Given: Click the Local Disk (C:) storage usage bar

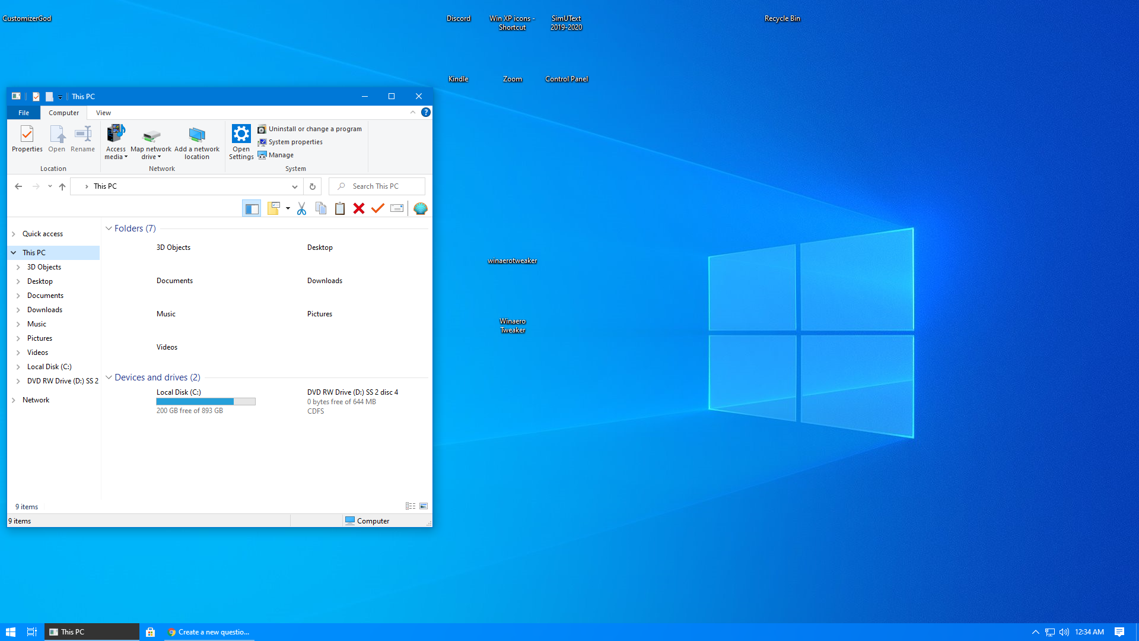Looking at the screenshot, I should [206, 401].
